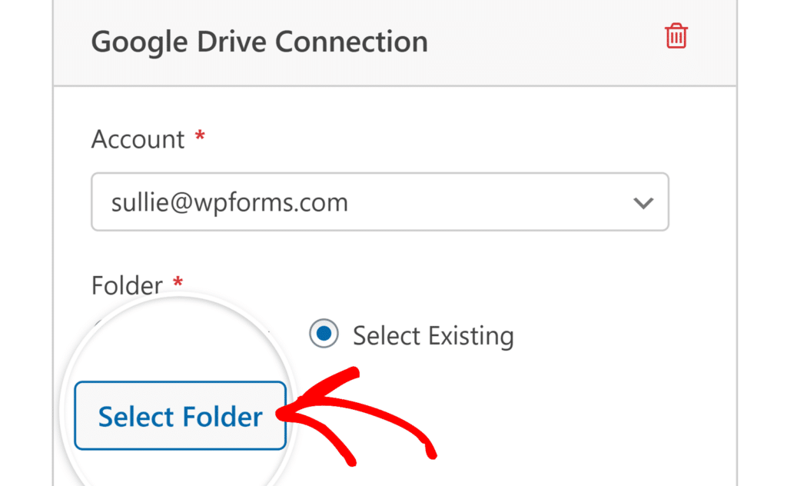Viewport: 787px width, 486px height.
Task: Click the word 'Folder' on the blue button
Action: [x=221, y=417]
